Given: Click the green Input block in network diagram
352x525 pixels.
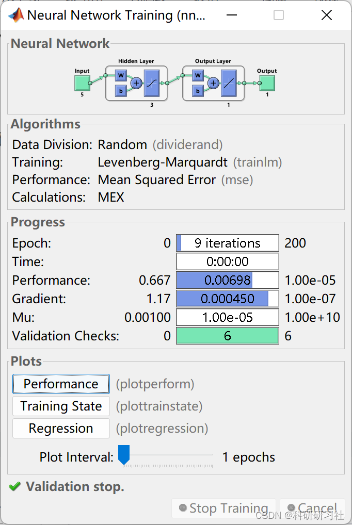Looking at the screenshot, I should [82, 83].
